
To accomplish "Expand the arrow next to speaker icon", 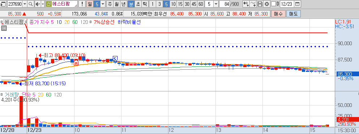I will coord(43,4).
